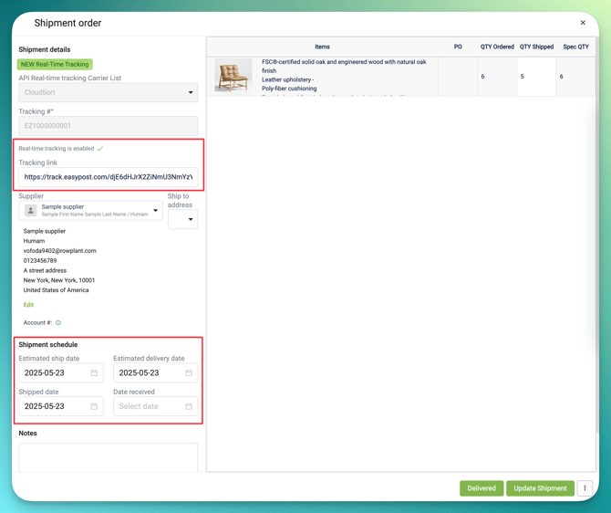Screen dimensions: 611x513
Task: Edit the supplier address details
Action: 28,305
